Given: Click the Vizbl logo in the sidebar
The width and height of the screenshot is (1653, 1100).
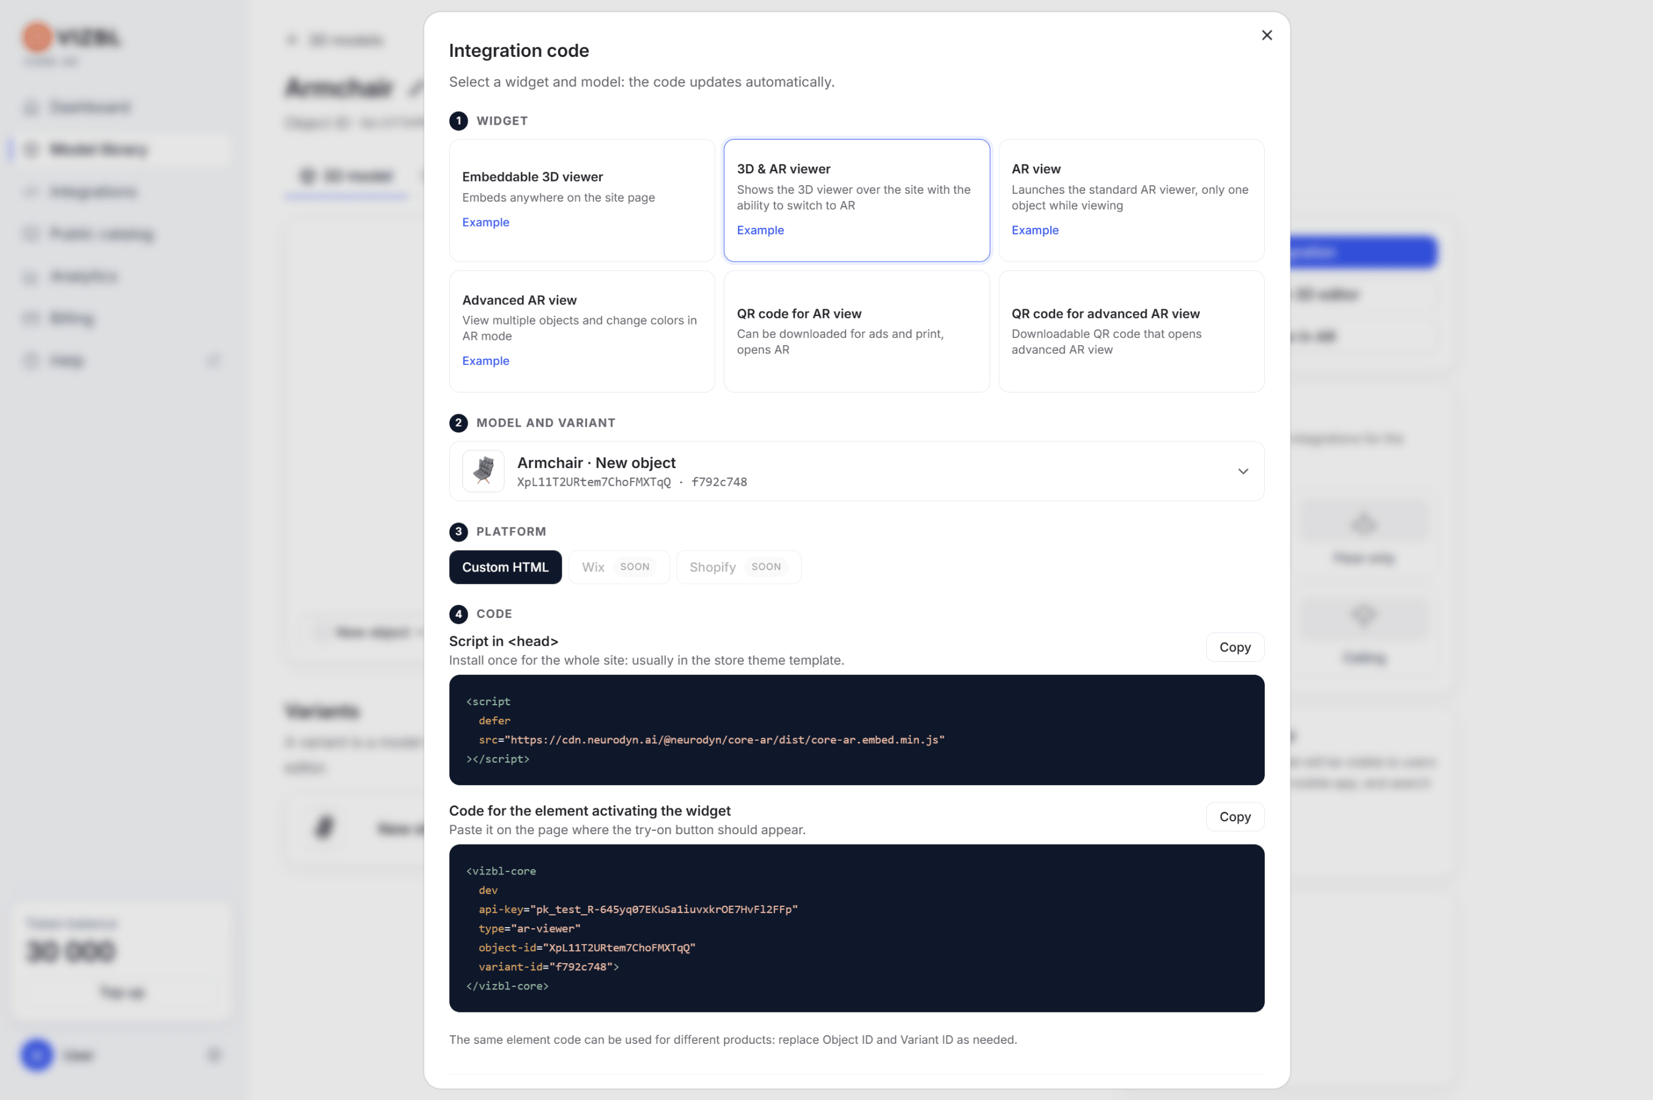Looking at the screenshot, I should (72, 37).
